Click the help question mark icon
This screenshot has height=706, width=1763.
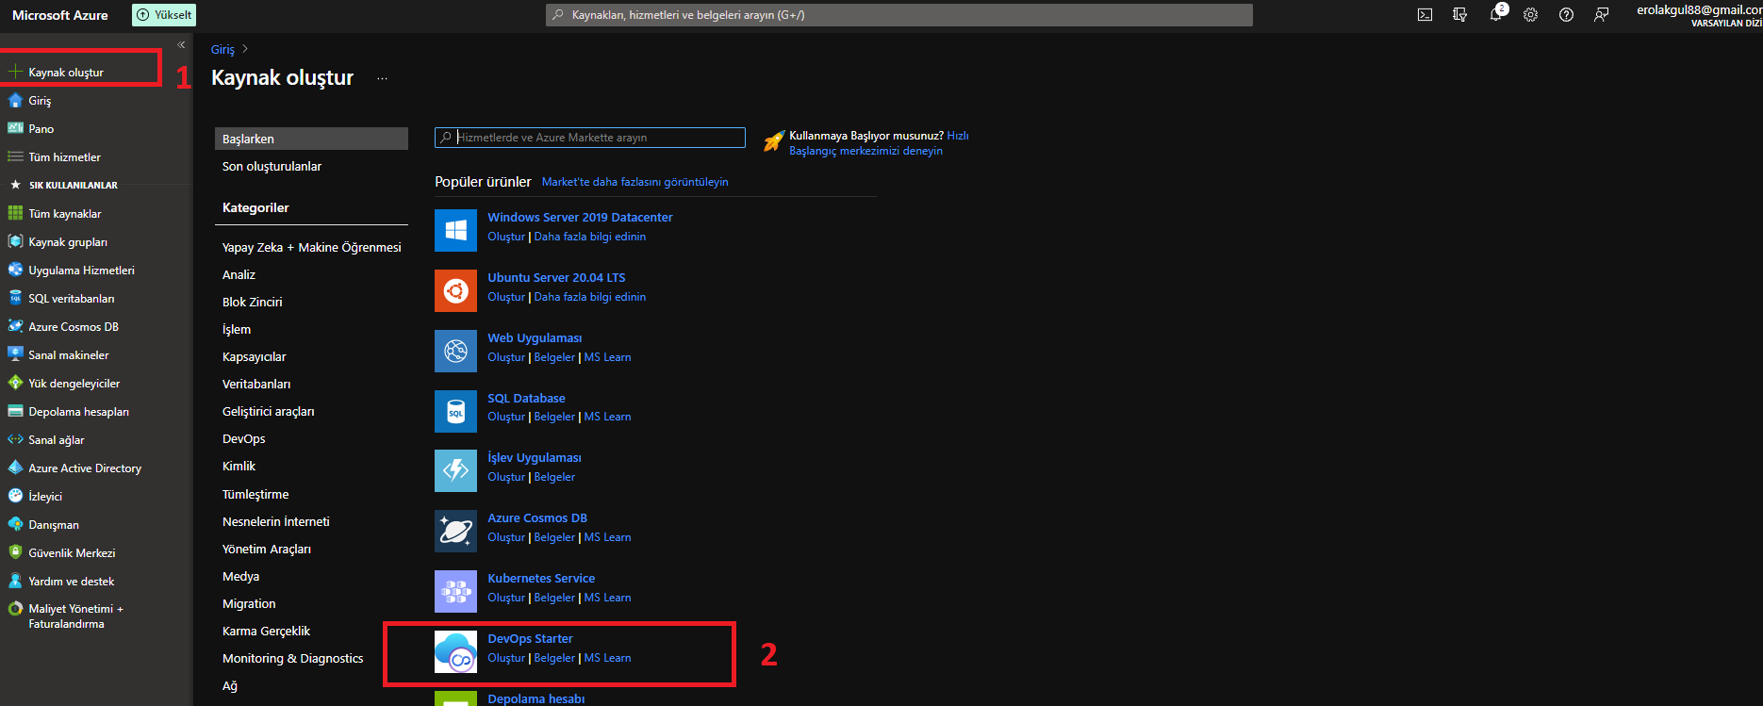pos(1566,15)
